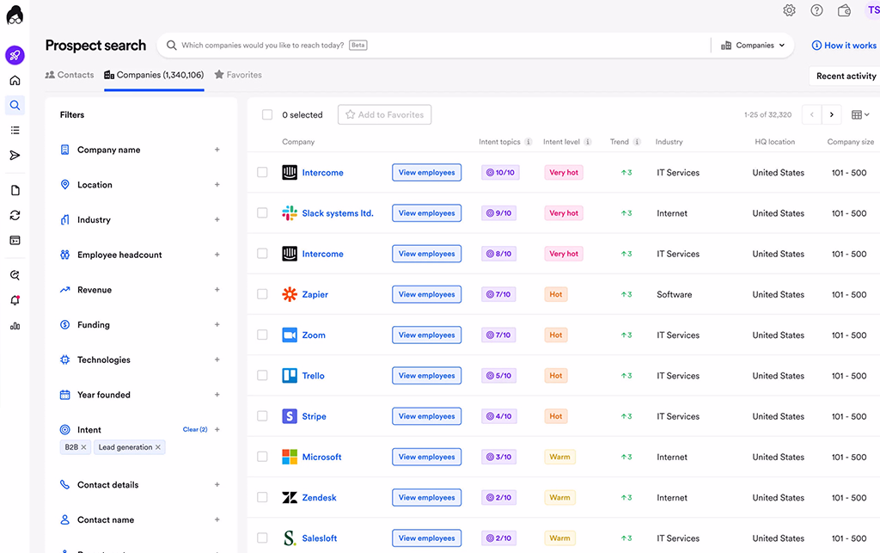880x553 pixels.
Task: Open the settings gear icon
Action: [789, 10]
